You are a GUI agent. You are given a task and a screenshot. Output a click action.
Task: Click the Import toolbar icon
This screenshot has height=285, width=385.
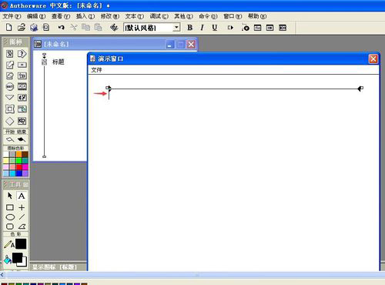click(x=46, y=27)
